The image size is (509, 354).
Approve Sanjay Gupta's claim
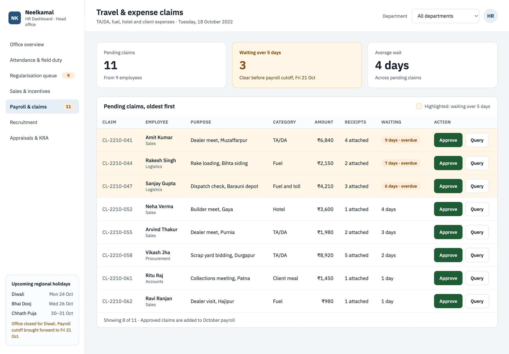click(448, 186)
